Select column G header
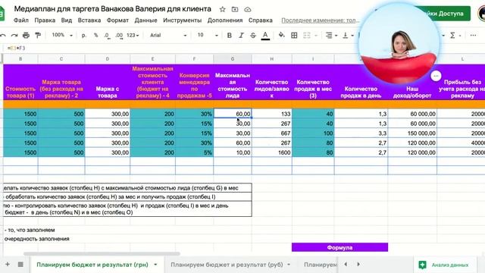The height and width of the screenshot is (273, 485). [x=233, y=59]
